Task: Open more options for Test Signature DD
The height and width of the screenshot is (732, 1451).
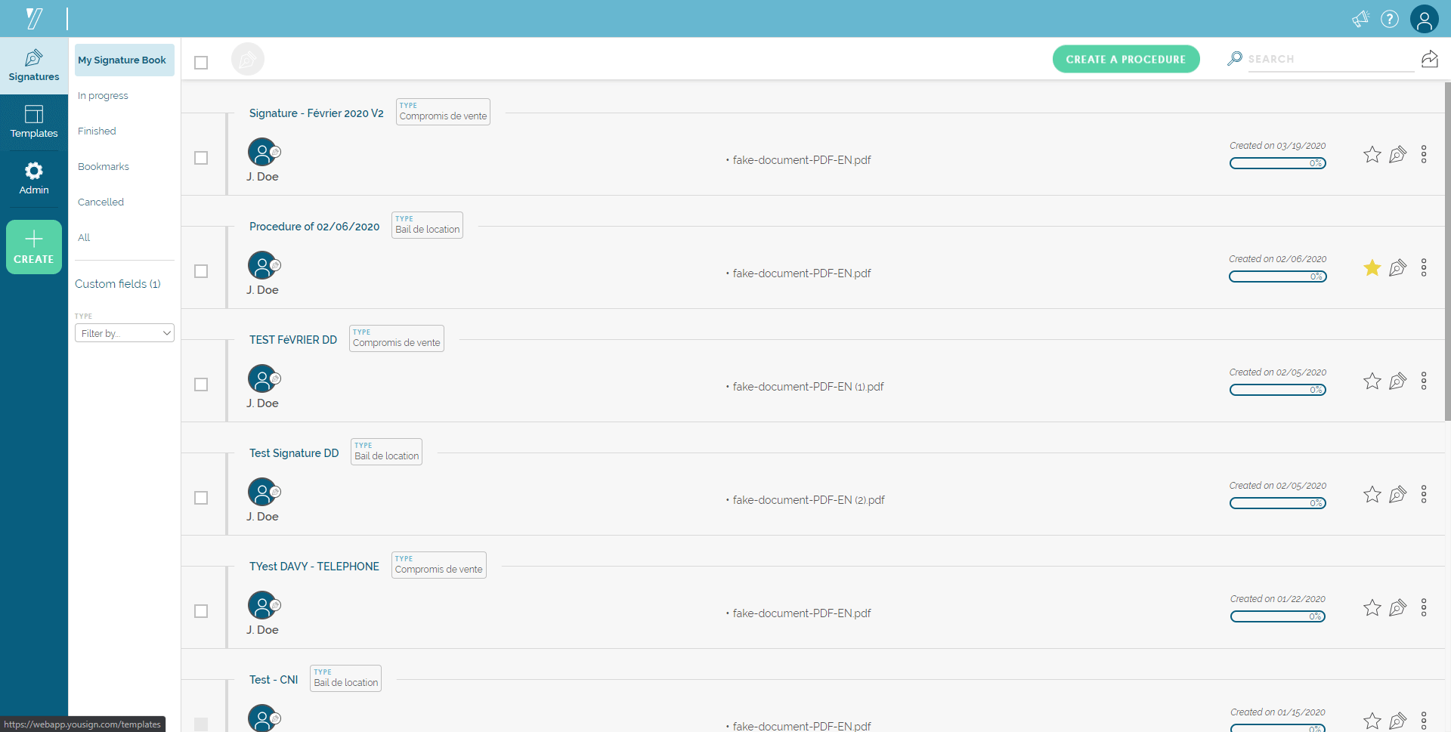Action: (x=1424, y=495)
